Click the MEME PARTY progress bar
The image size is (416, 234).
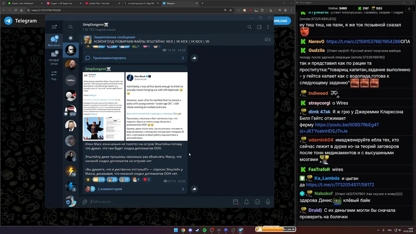(276, 229)
